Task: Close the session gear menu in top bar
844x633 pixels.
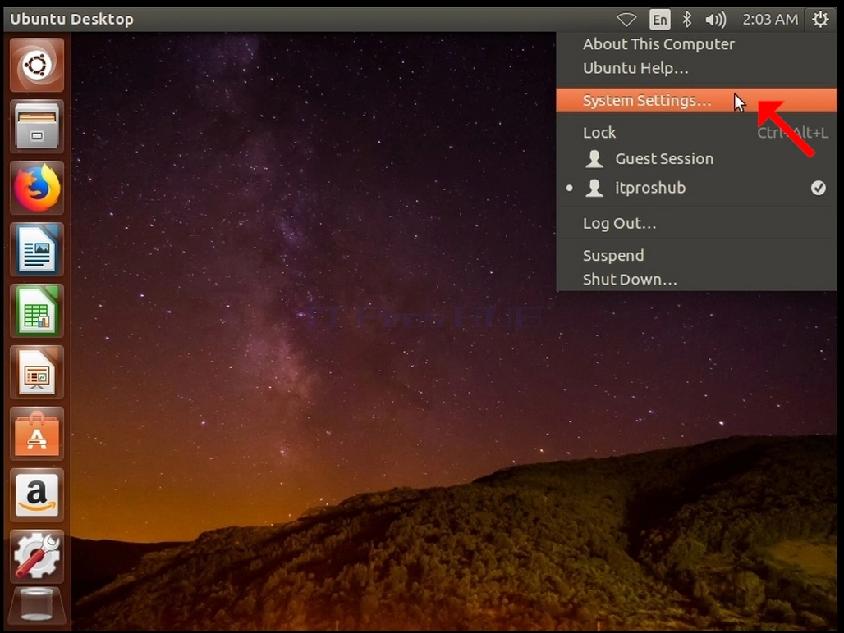Action: [x=820, y=20]
